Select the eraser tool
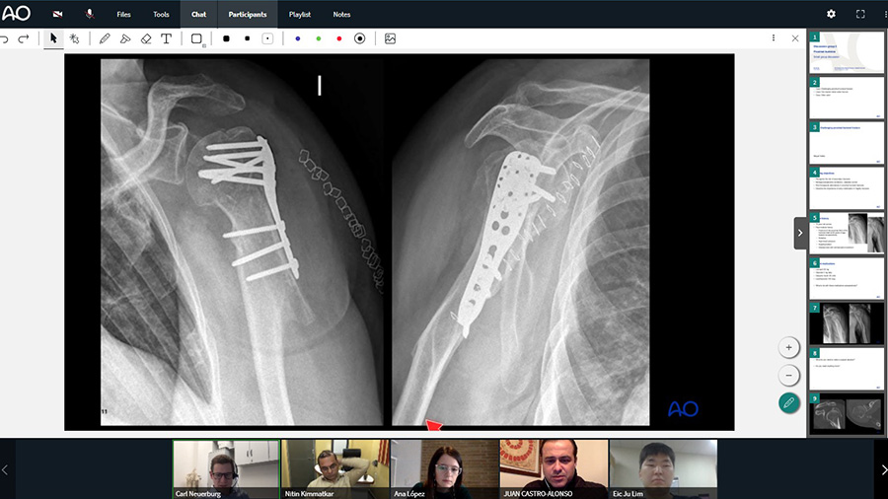This screenshot has height=499, width=888. pos(146,38)
